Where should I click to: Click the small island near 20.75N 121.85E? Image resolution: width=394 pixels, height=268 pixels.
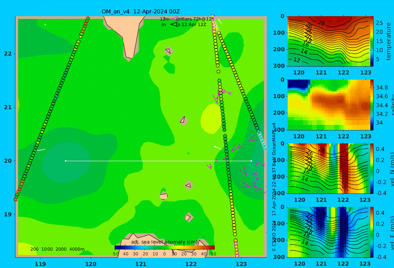tap(184, 120)
